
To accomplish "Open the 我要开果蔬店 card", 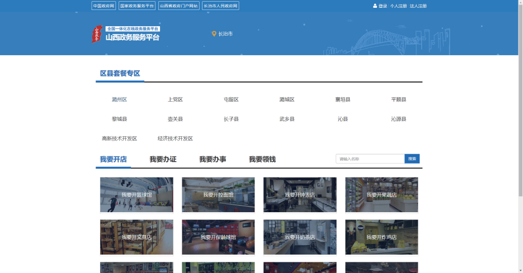I will pos(381,195).
